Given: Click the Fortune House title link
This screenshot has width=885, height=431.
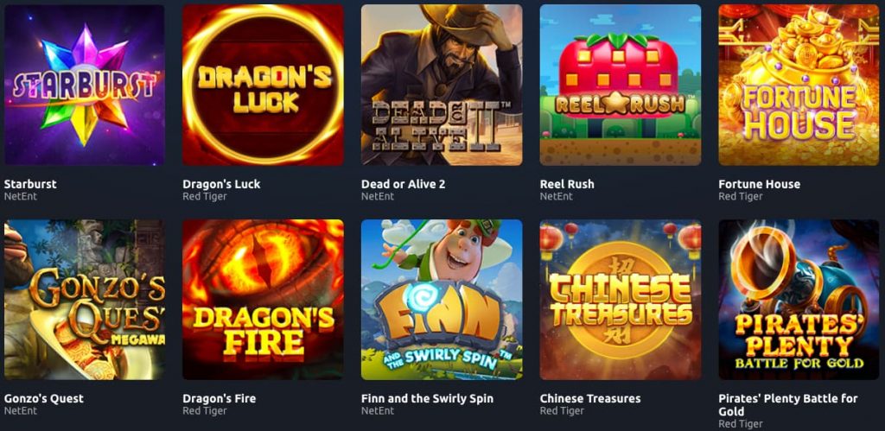Looking at the screenshot, I should coord(759,184).
